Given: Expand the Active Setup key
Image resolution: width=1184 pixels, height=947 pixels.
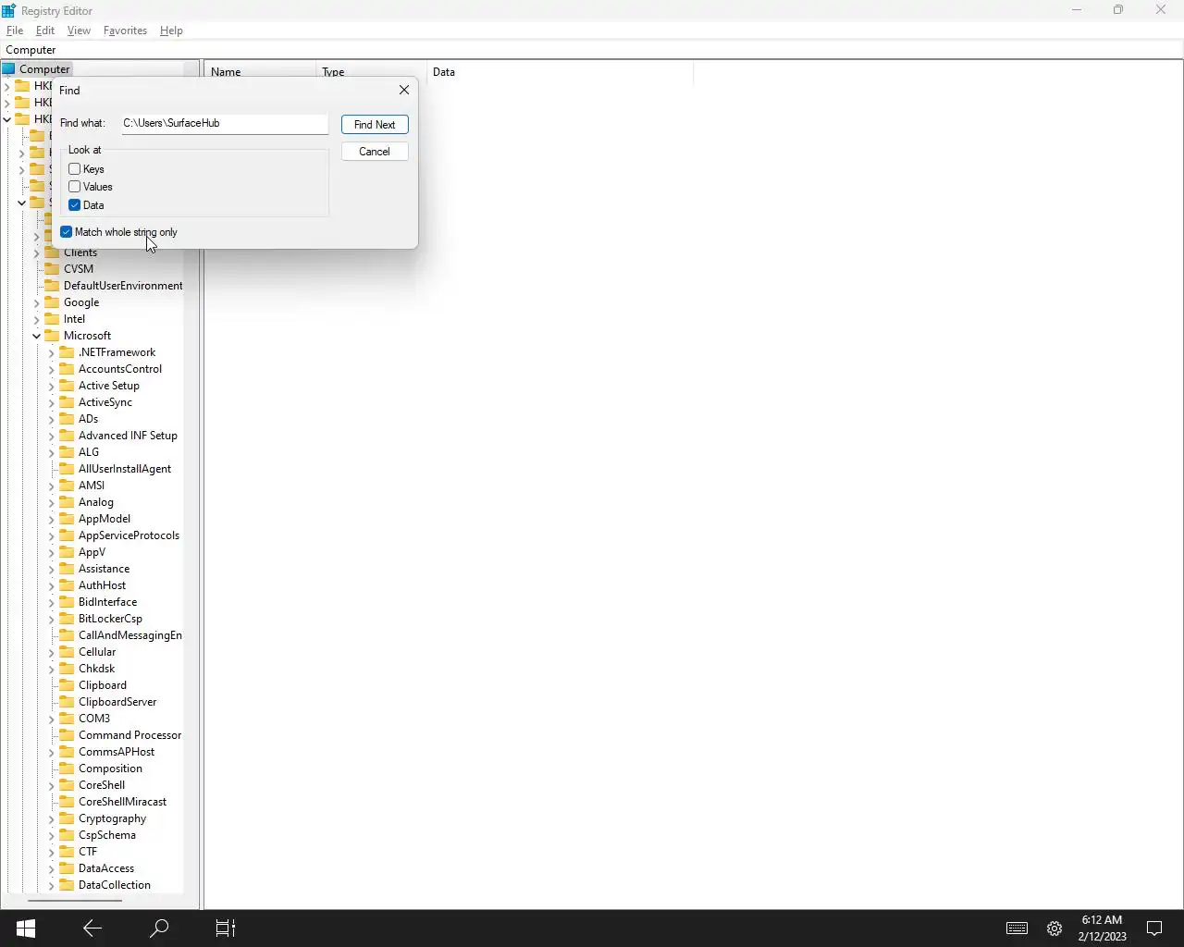Looking at the screenshot, I should (x=52, y=386).
